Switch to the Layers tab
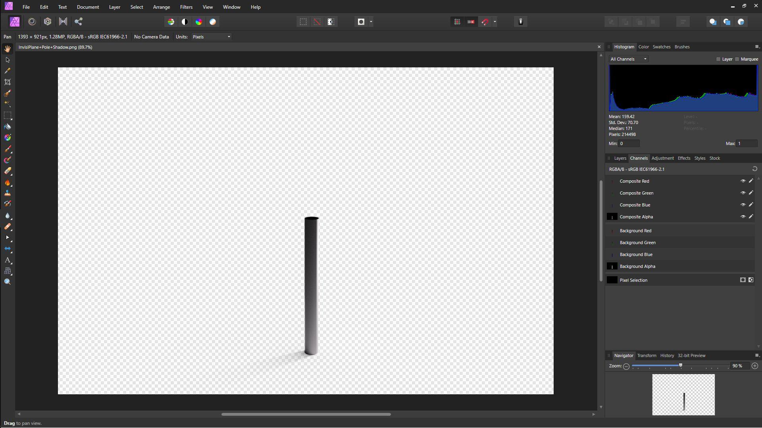This screenshot has width=762, height=428. pos(620,158)
